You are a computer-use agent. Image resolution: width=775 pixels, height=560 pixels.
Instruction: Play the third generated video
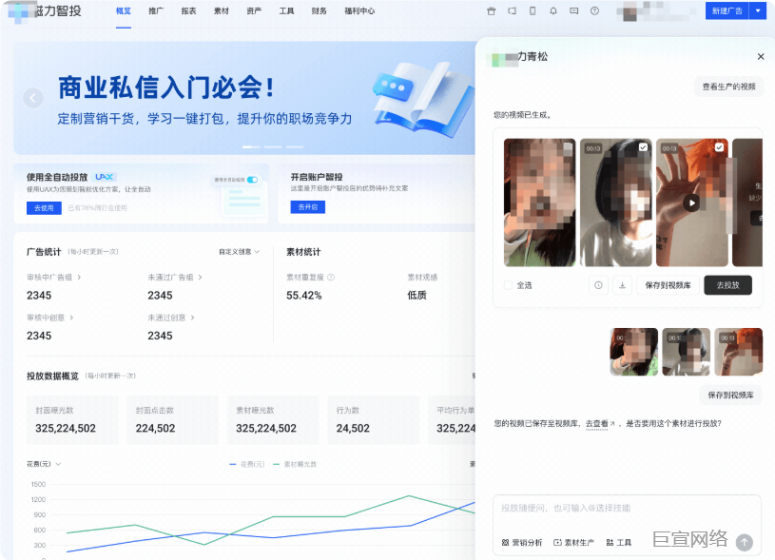(x=691, y=203)
